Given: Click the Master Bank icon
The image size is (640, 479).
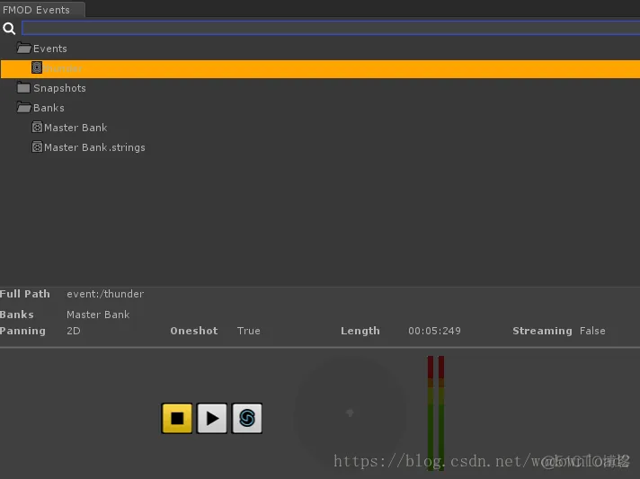Looking at the screenshot, I should click(x=37, y=128).
